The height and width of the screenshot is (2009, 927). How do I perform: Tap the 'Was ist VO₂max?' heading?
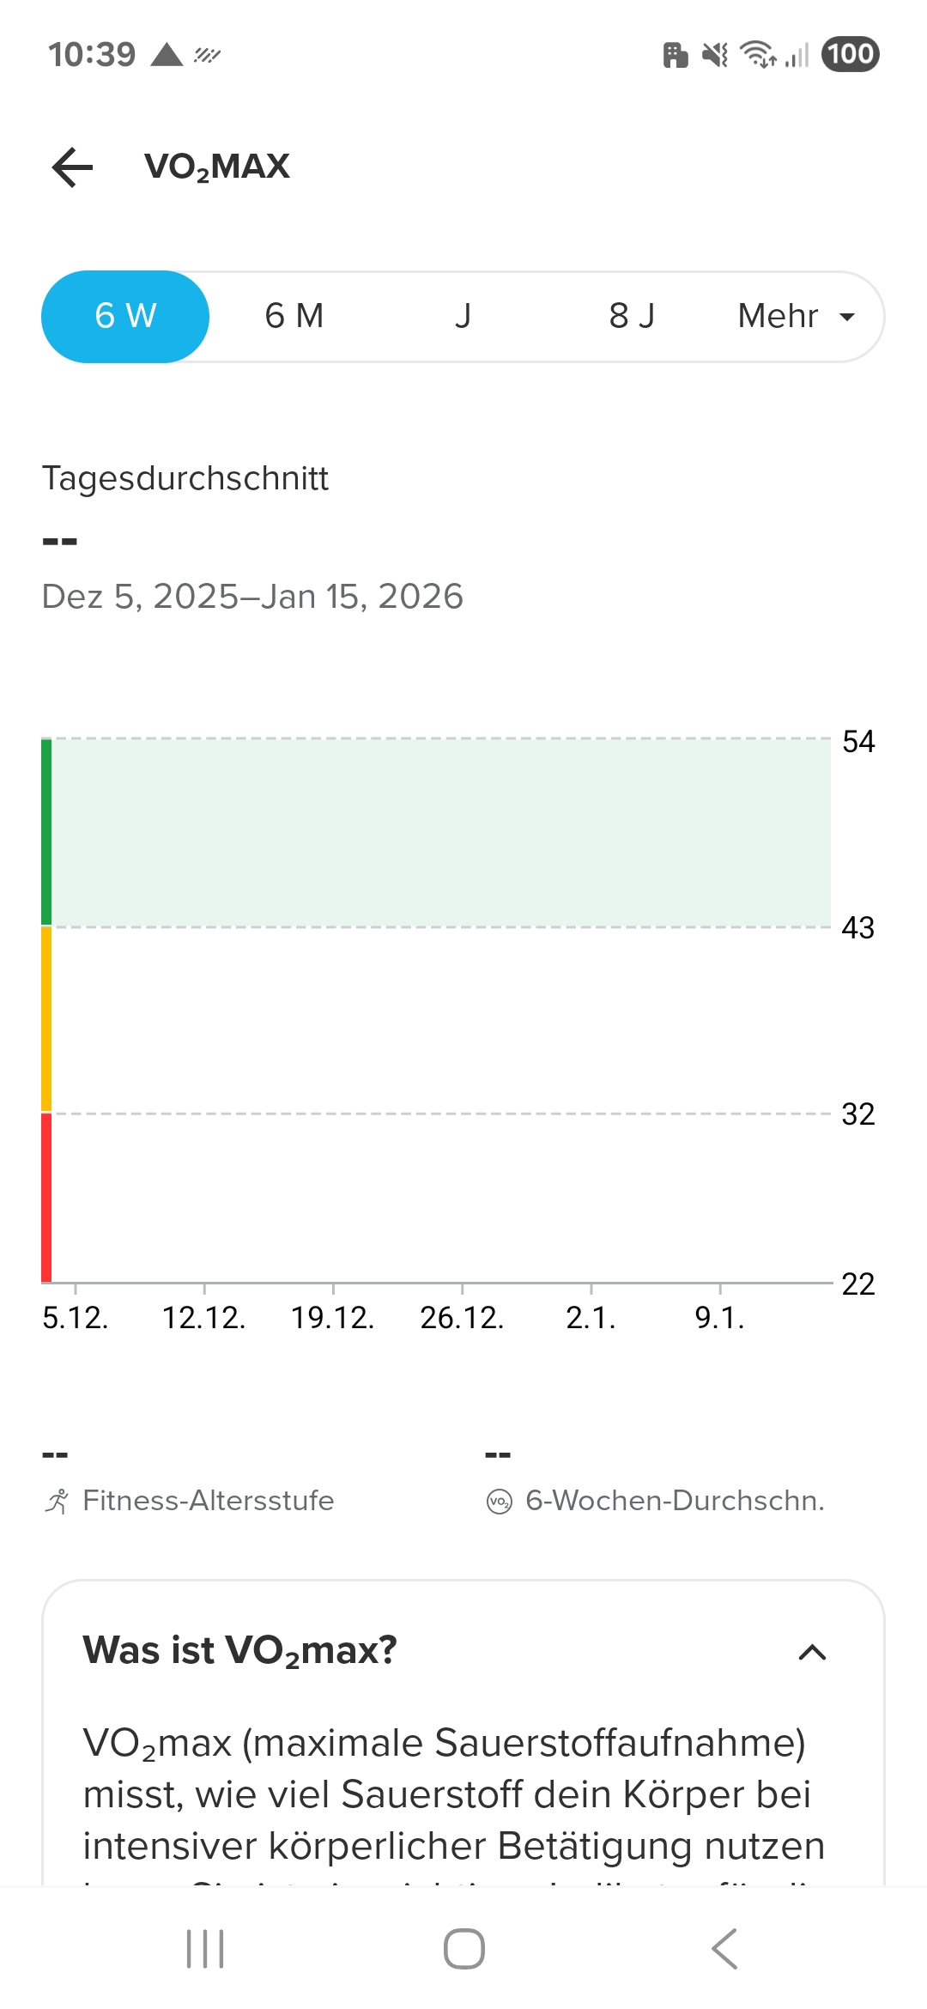240,1650
